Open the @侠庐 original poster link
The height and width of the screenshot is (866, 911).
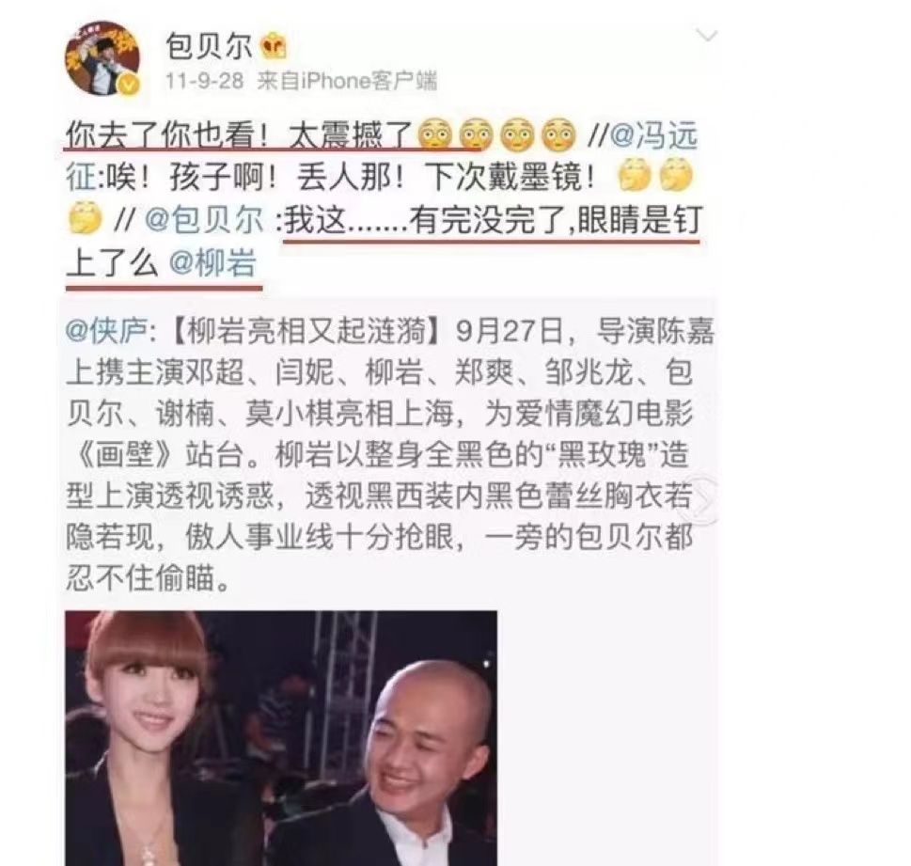[x=107, y=331]
